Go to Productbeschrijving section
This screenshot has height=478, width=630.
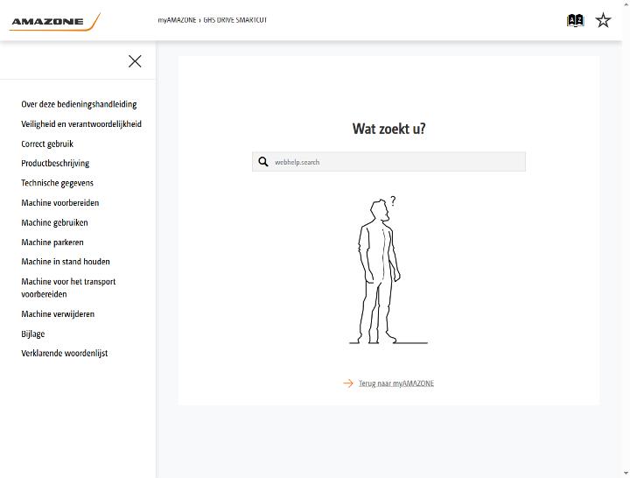[55, 163]
